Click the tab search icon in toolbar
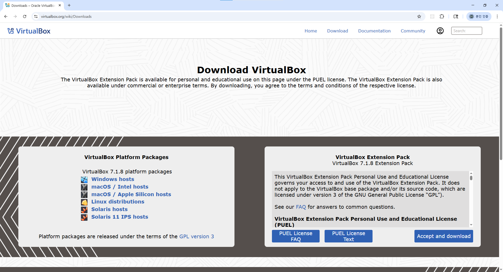Screen dimensions: 503x272 (x=456, y=16)
